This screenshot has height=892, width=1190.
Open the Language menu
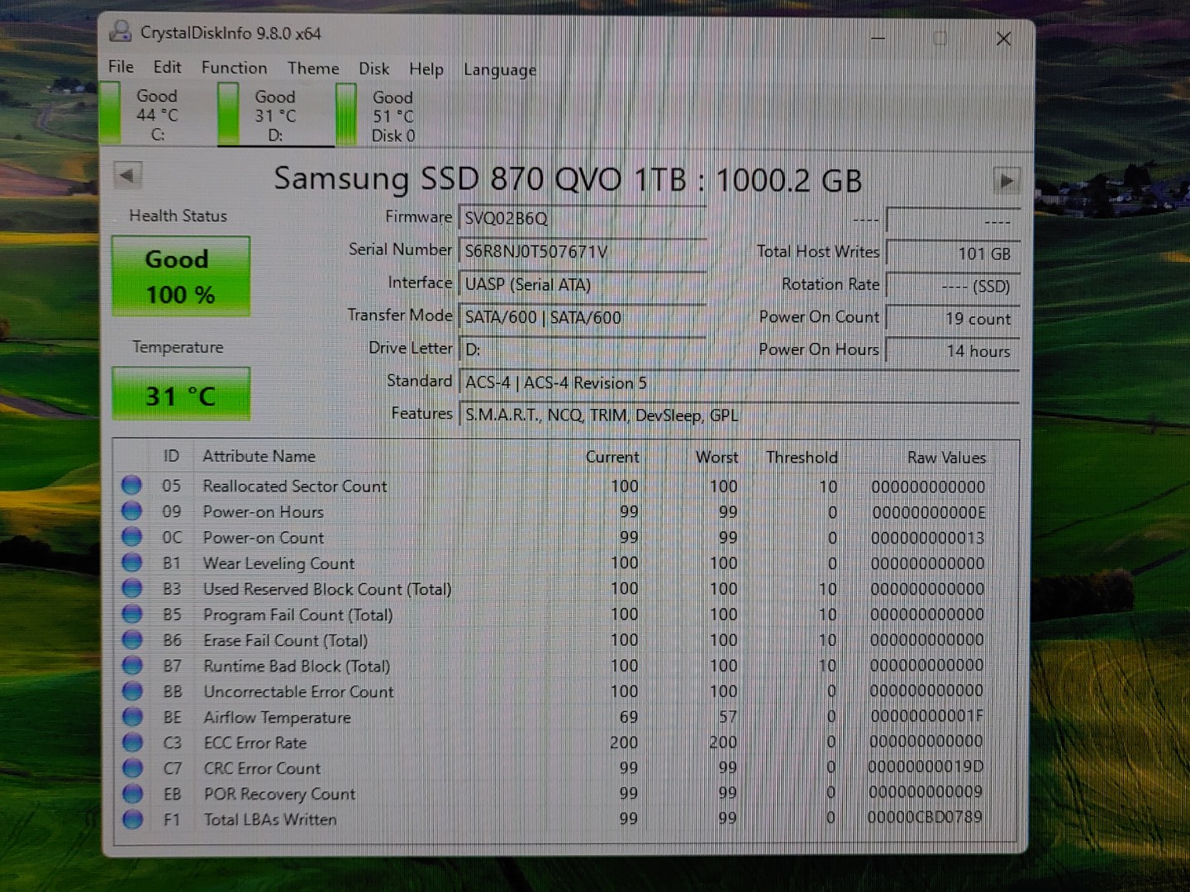[x=500, y=70]
